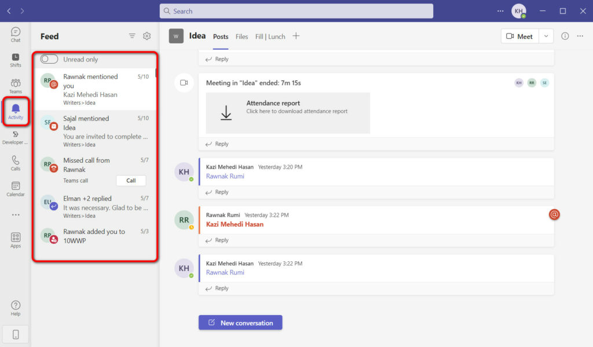This screenshot has height=347, width=593.
Task: Open channel More options ellipsis
Action: click(580, 36)
